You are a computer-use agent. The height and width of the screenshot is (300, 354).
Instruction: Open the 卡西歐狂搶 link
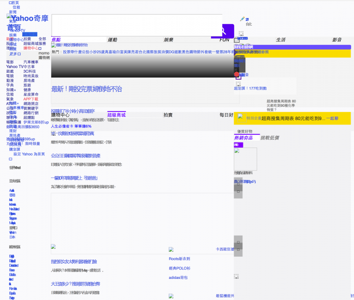225,249
